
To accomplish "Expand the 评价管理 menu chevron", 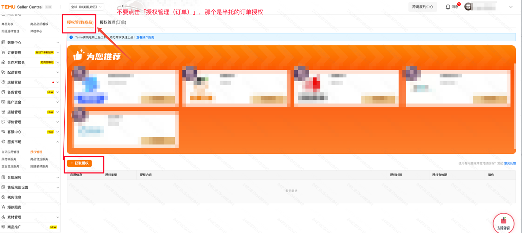I will click(58, 122).
